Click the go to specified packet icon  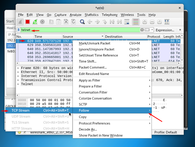tap(105, 22)
